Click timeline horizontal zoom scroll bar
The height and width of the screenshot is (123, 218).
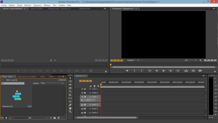point(107,118)
